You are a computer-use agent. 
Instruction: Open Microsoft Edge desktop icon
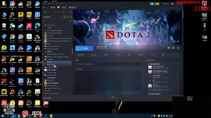tap(37, 27)
